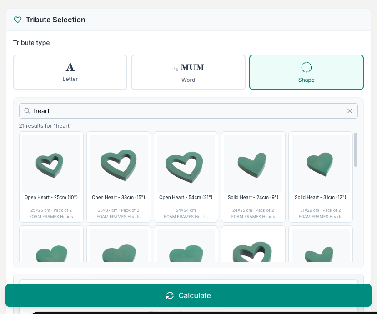Click the results list scrollbar thumb
The width and height of the screenshot is (377, 314).
click(x=356, y=150)
